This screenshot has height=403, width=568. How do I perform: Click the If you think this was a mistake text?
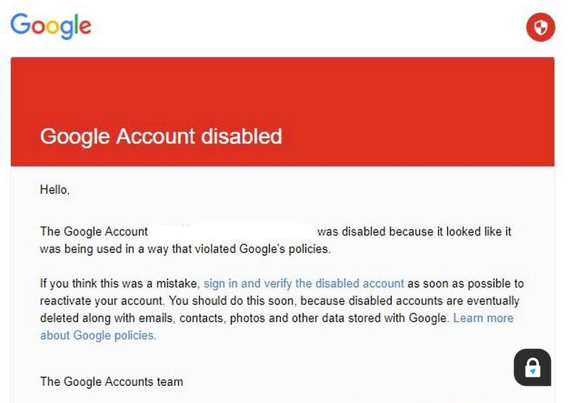click(119, 284)
